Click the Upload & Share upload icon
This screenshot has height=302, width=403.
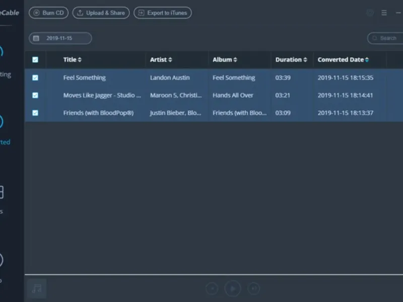80,13
